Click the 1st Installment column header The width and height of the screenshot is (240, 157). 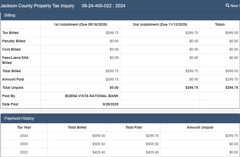80,24
